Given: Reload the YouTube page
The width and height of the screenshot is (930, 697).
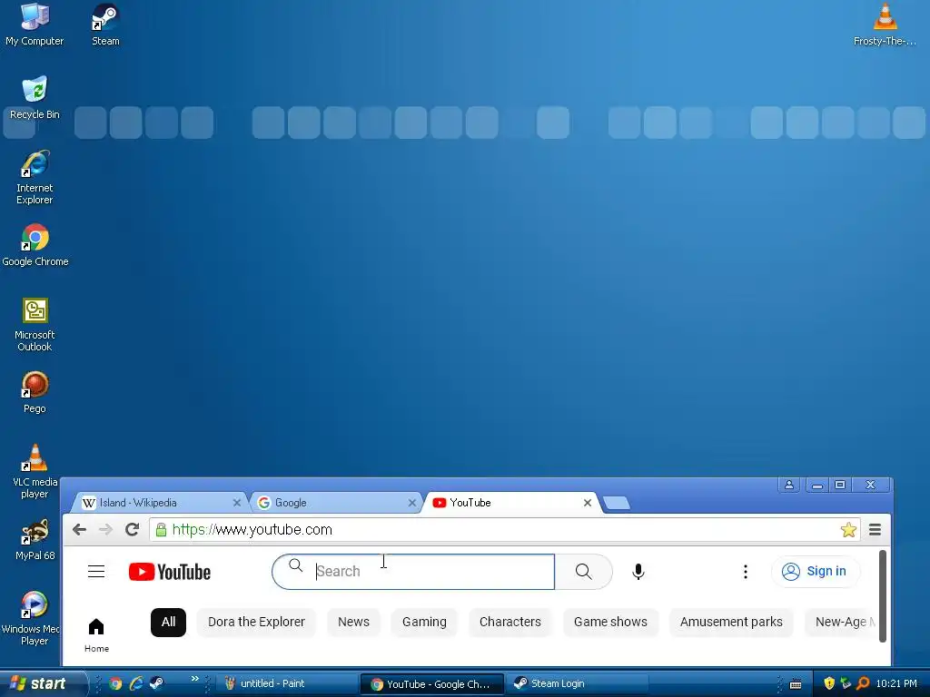Looking at the screenshot, I should click(133, 529).
